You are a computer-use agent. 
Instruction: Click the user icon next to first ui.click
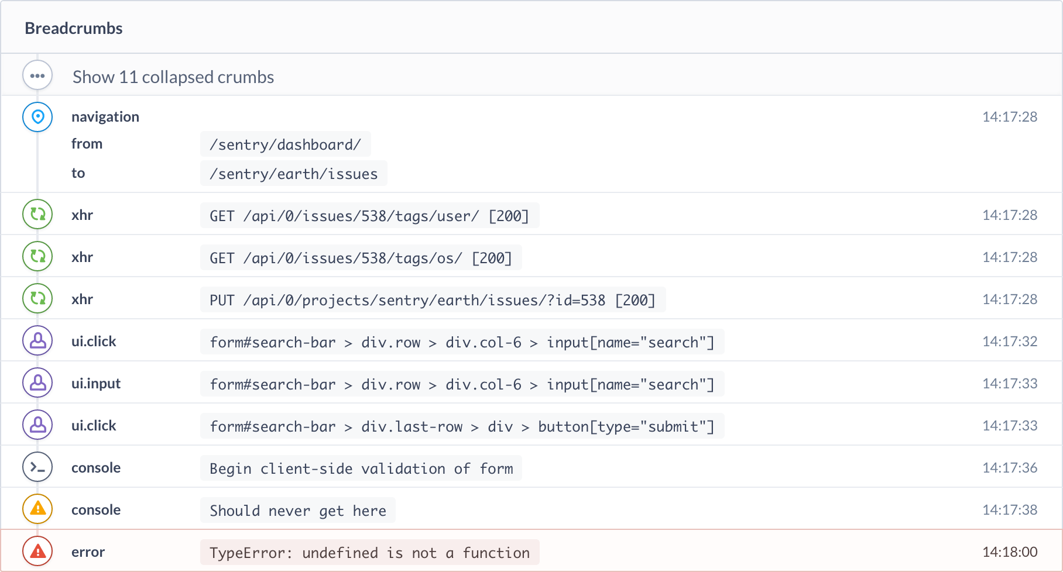pos(37,340)
